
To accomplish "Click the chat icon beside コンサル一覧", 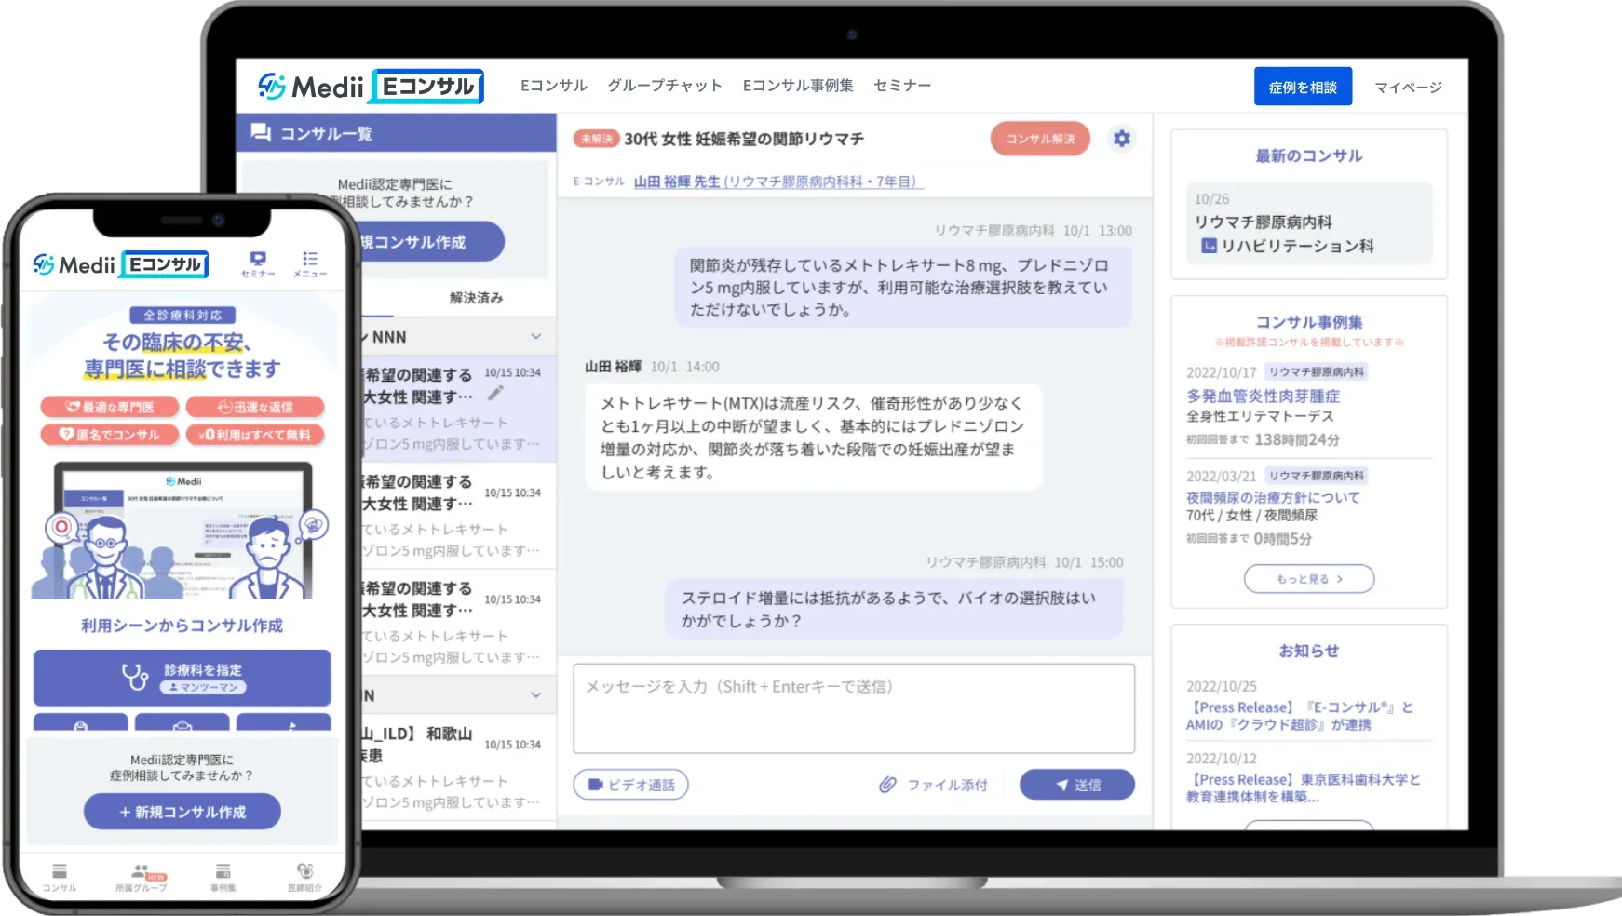I will pos(261,133).
